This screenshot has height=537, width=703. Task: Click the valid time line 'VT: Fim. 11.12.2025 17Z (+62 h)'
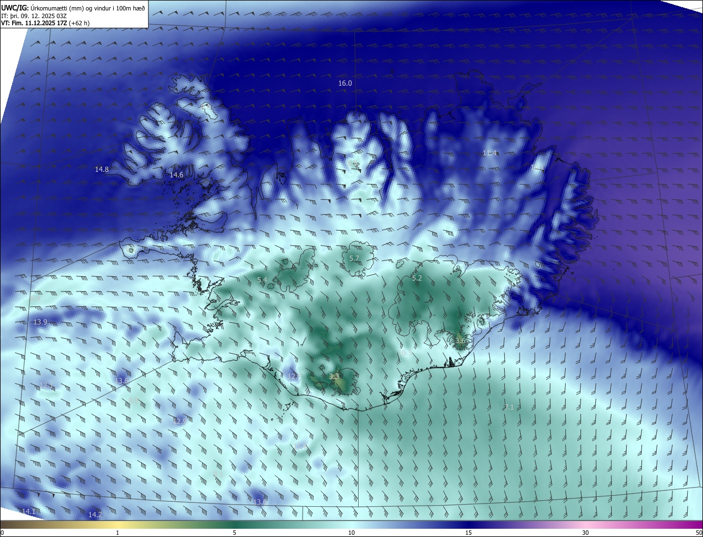pos(45,23)
